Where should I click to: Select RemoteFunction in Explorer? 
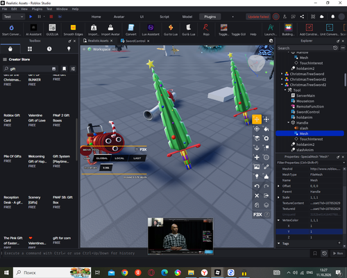[x=310, y=106]
